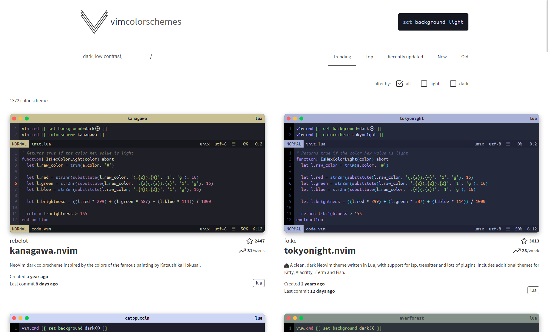Click the kanagawa window title text
The image size is (549, 332).
(x=137, y=119)
